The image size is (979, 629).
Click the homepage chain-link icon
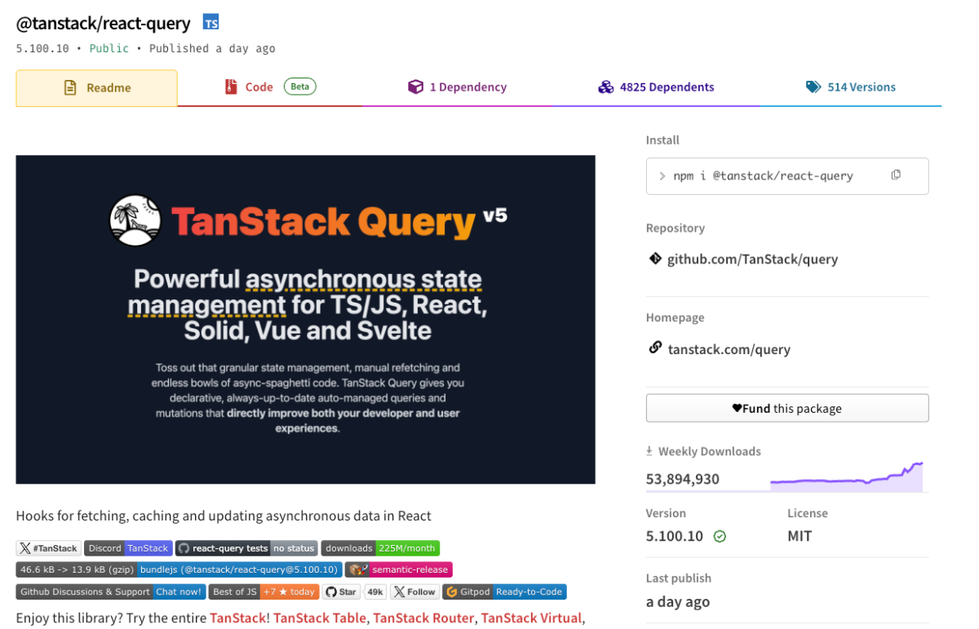655,348
